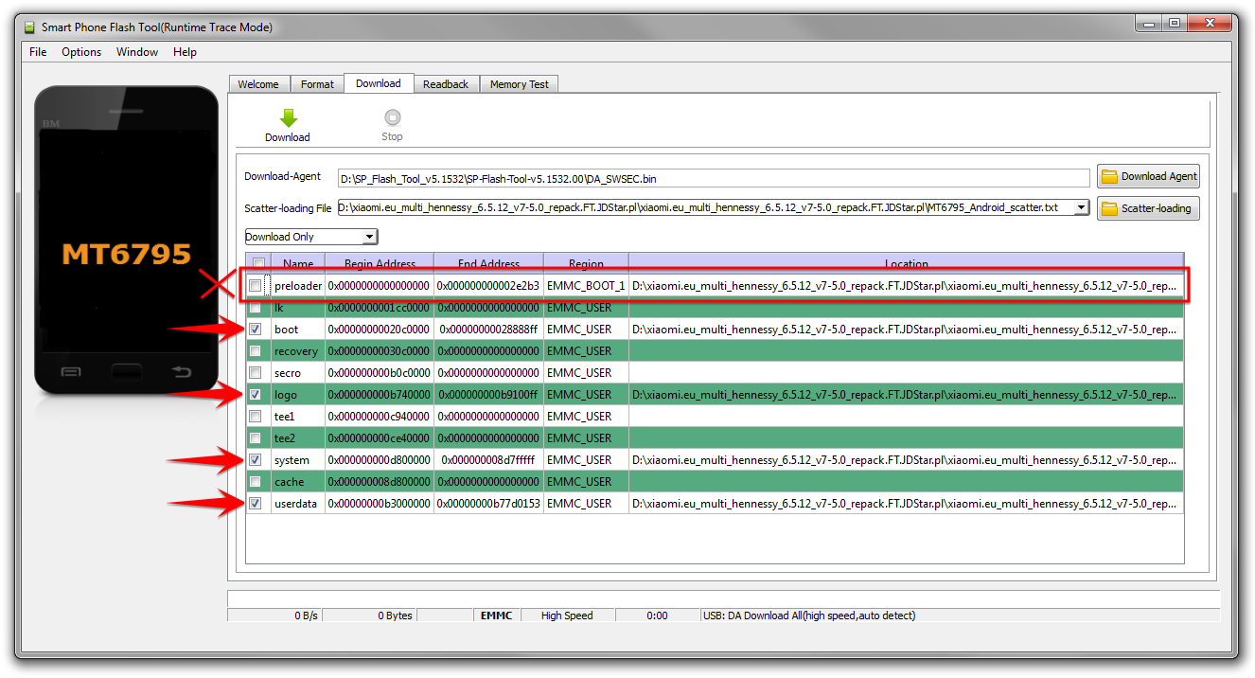Click begin address 0x00000000020c0000 of boot
Viewport: 1255px width, 678px height.
[380, 330]
